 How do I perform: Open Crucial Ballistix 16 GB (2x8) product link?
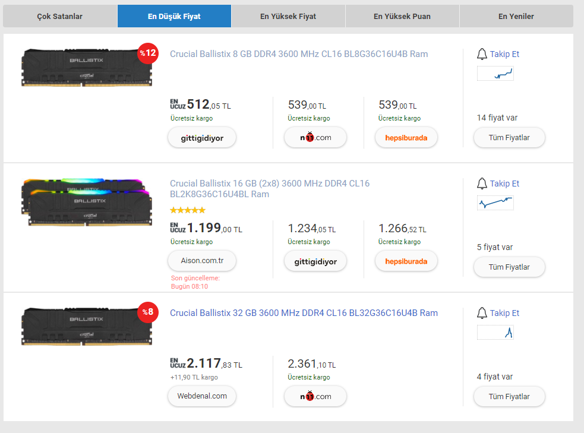click(x=270, y=189)
